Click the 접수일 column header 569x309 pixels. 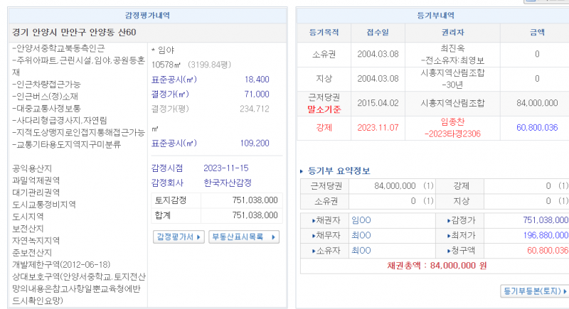pyautogui.click(x=378, y=33)
